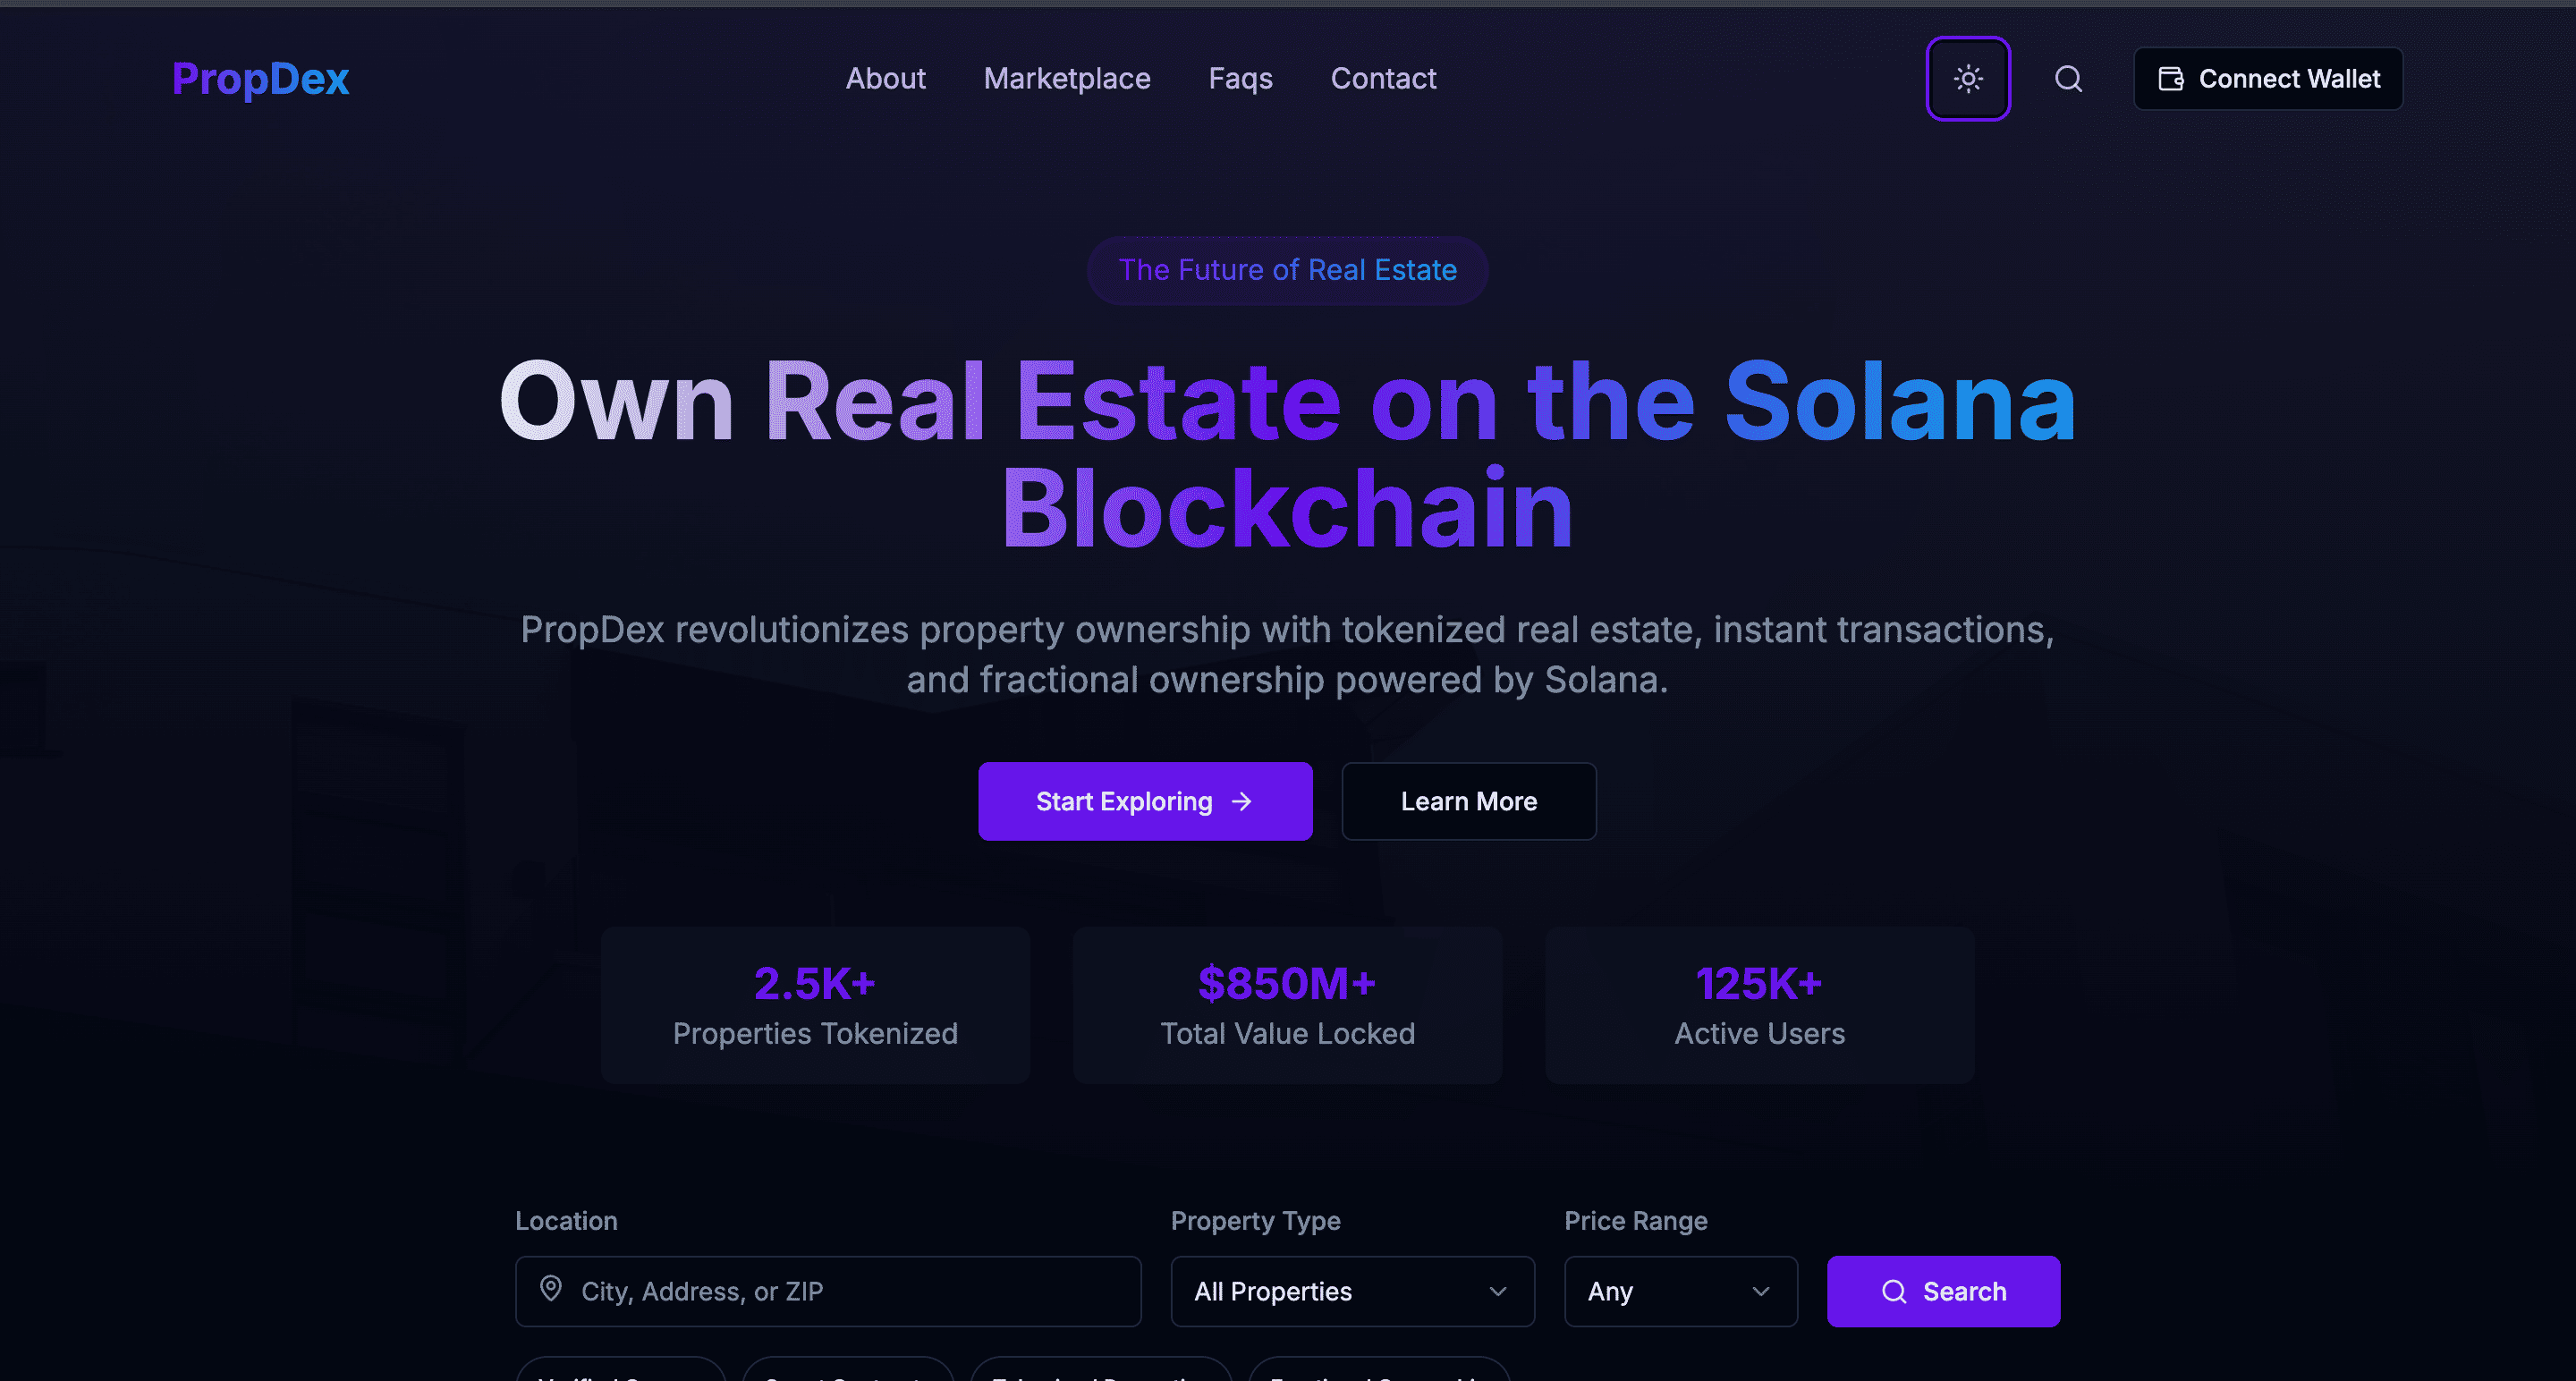This screenshot has width=2576, height=1381.
Task: Click the wallet glyph on the Connect Wallet button
Action: pyautogui.click(x=2170, y=78)
